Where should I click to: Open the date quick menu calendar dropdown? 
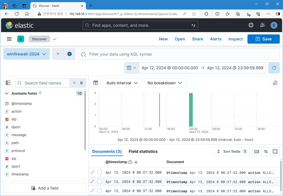(132, 68)
